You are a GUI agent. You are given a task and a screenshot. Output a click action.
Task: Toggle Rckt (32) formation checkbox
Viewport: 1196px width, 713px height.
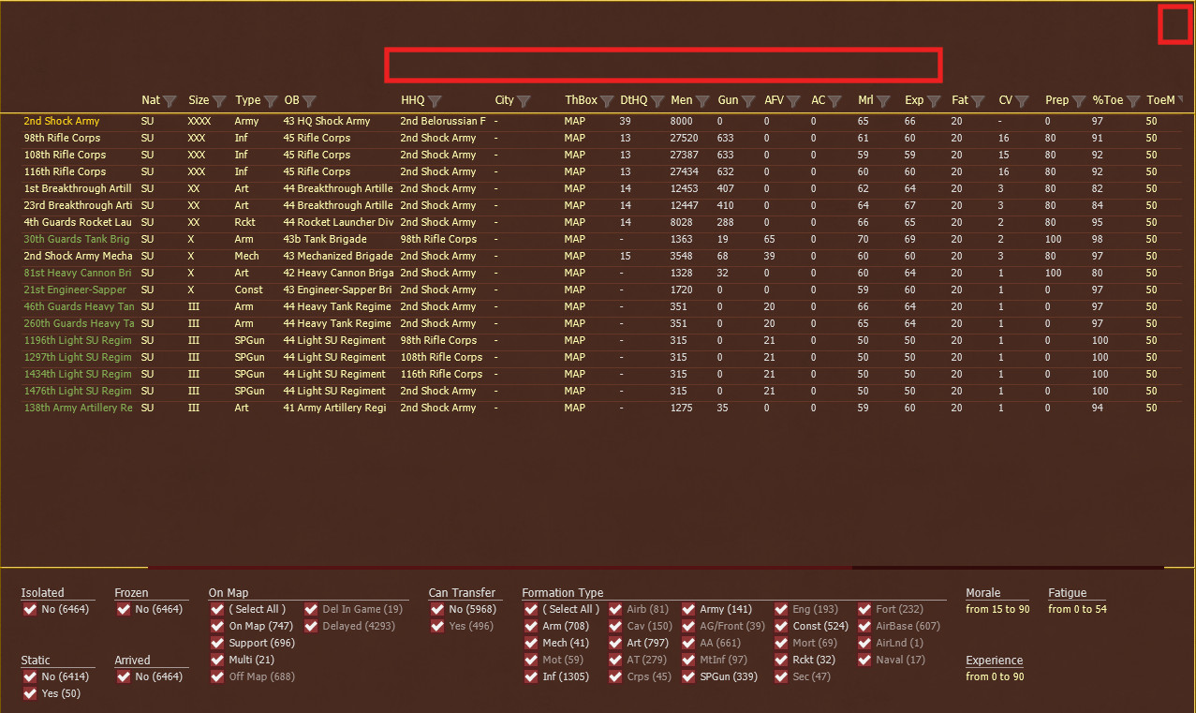click(x=781, y=660)
